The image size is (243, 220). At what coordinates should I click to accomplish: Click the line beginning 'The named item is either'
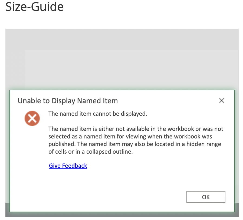[x=136, y=129]
